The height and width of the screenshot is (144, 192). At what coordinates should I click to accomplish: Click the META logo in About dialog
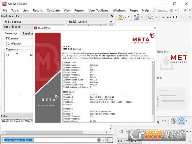pyautogui.click(x=143, y=38)
